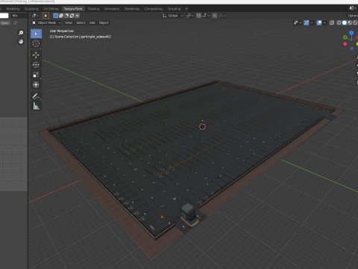Click the red negative X gizmo dot
The image size is (358, 269).
tap(345, 44)
